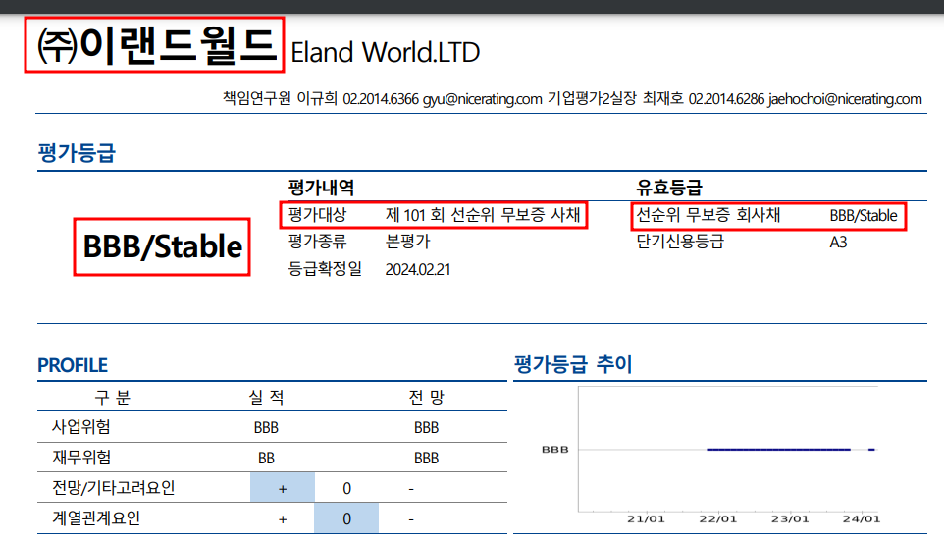This screenshot has height=544, width=944.
Task: Click highlighted 0 cell in 계열관계요인 row
Action: click(346, 518)
